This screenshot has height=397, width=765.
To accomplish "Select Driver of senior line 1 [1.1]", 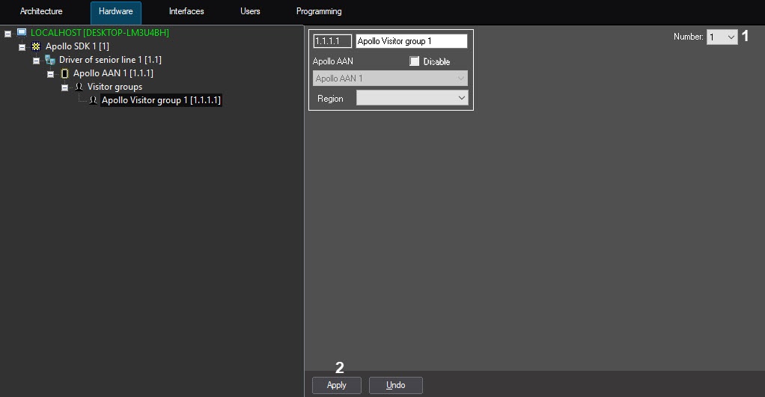I will 110,60.
